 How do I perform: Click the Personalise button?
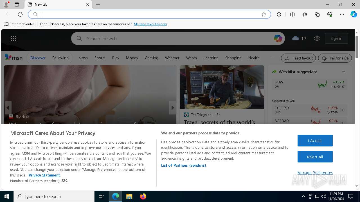pos(335,58)
